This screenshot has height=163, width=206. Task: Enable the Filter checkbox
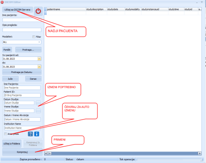[34, 36]
